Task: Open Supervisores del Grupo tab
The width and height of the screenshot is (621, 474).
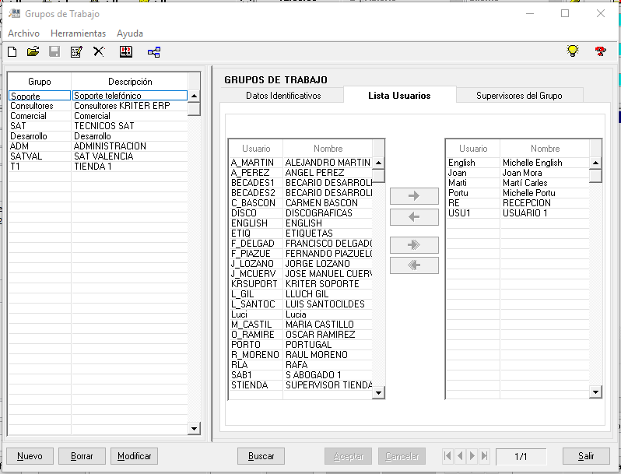Action: (x=519, y=96)
